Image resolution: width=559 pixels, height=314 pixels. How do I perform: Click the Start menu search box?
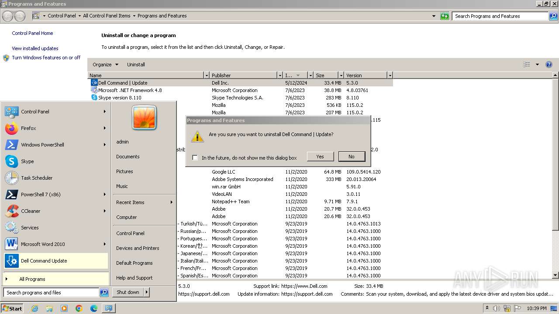(x=51, y=293)
